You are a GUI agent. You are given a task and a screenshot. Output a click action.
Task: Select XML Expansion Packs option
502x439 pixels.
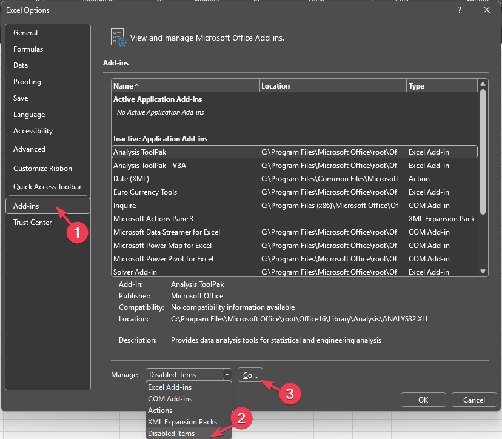click(182, 422)
